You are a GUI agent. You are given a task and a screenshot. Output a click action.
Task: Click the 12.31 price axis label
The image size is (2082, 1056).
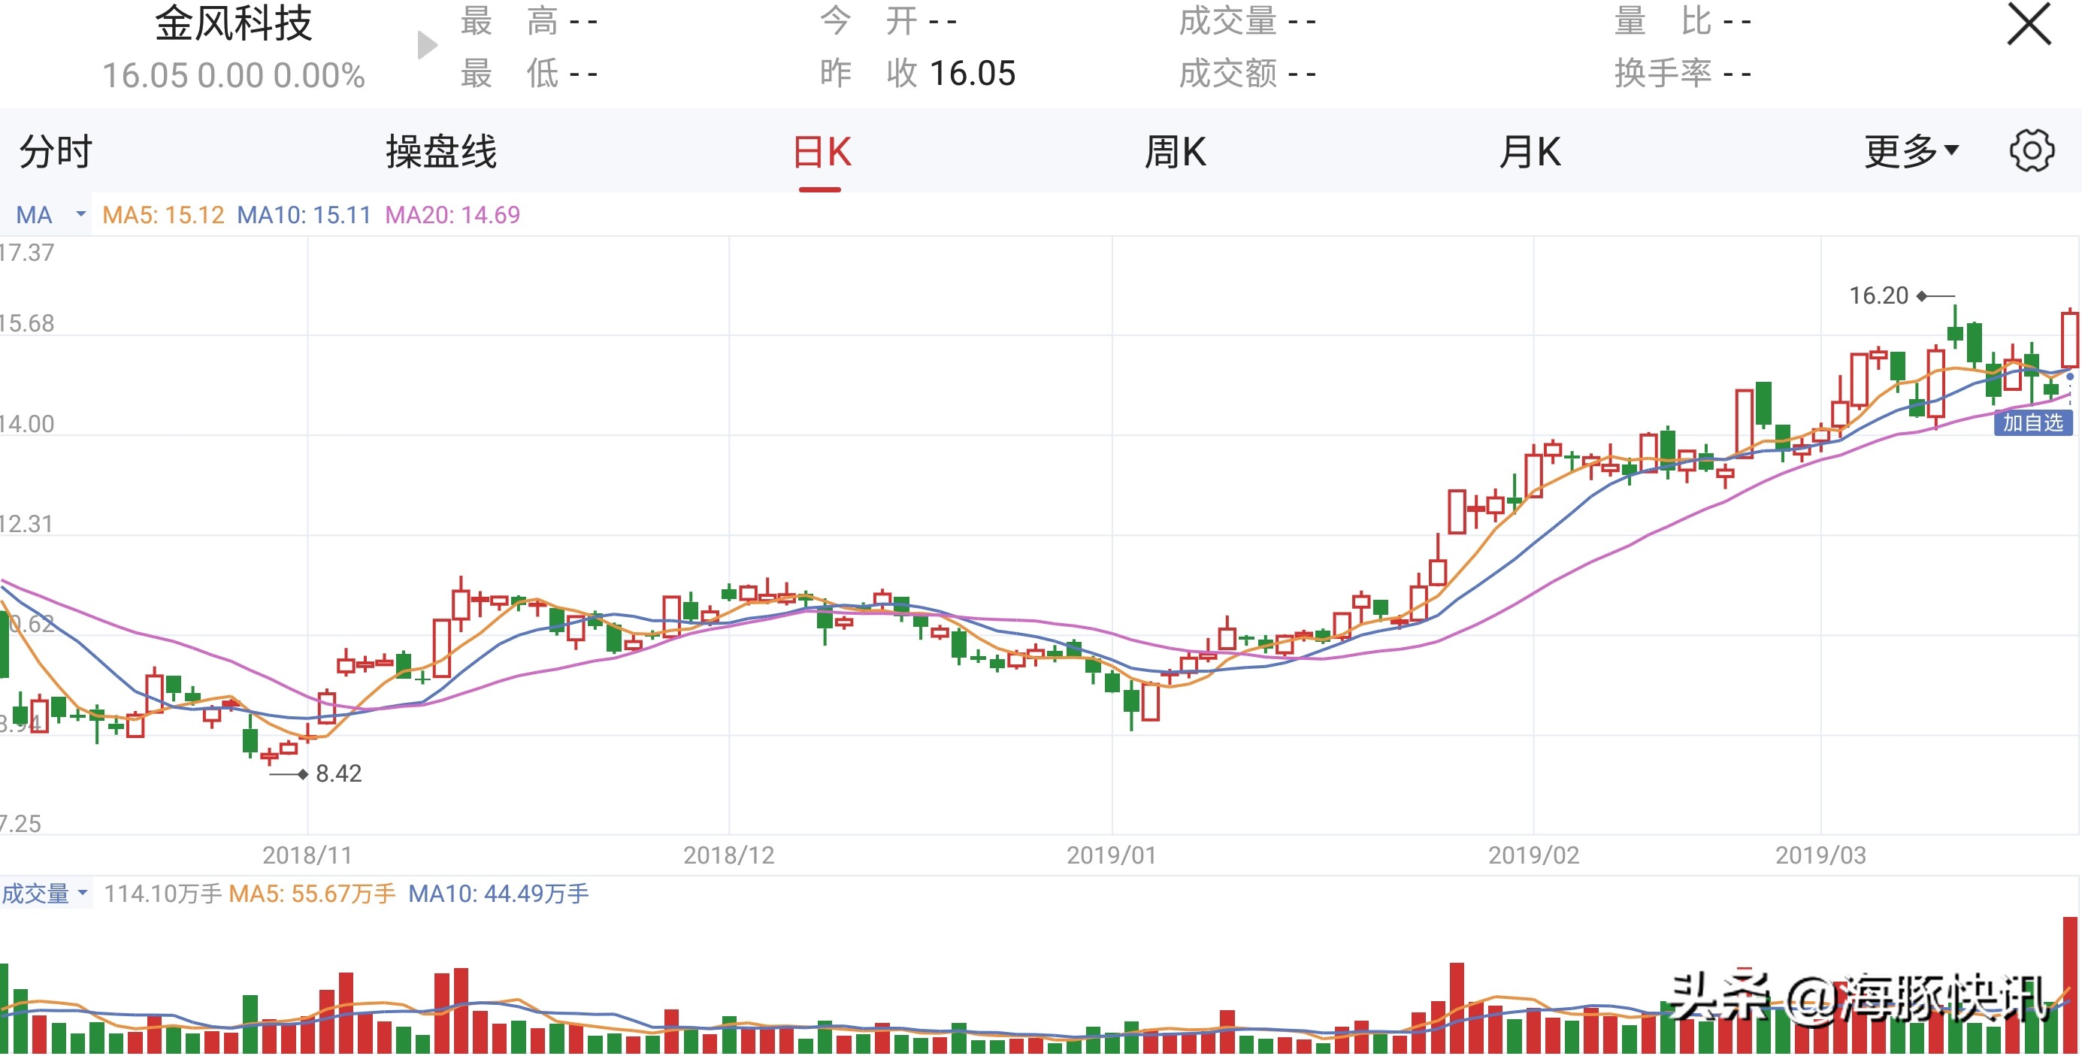pos(26,525)
